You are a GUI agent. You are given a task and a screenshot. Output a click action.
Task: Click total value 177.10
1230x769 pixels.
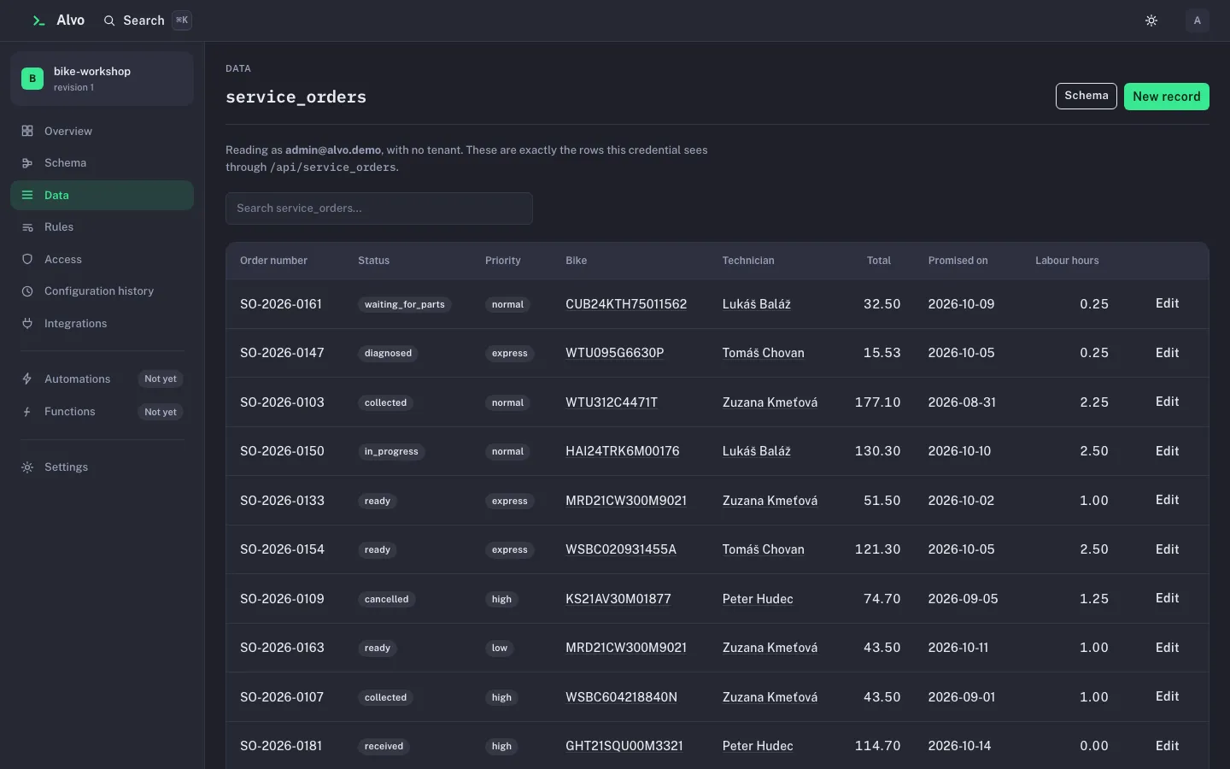point(877,402)
